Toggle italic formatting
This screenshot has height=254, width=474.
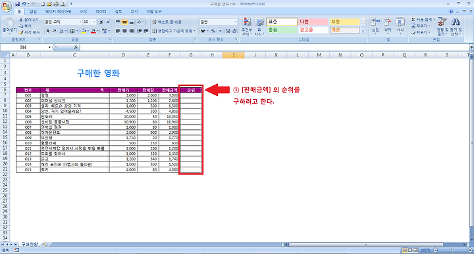click(55, 31)
